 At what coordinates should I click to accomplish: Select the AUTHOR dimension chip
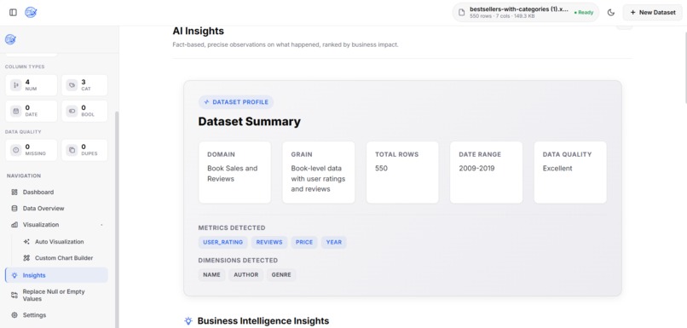245,275
